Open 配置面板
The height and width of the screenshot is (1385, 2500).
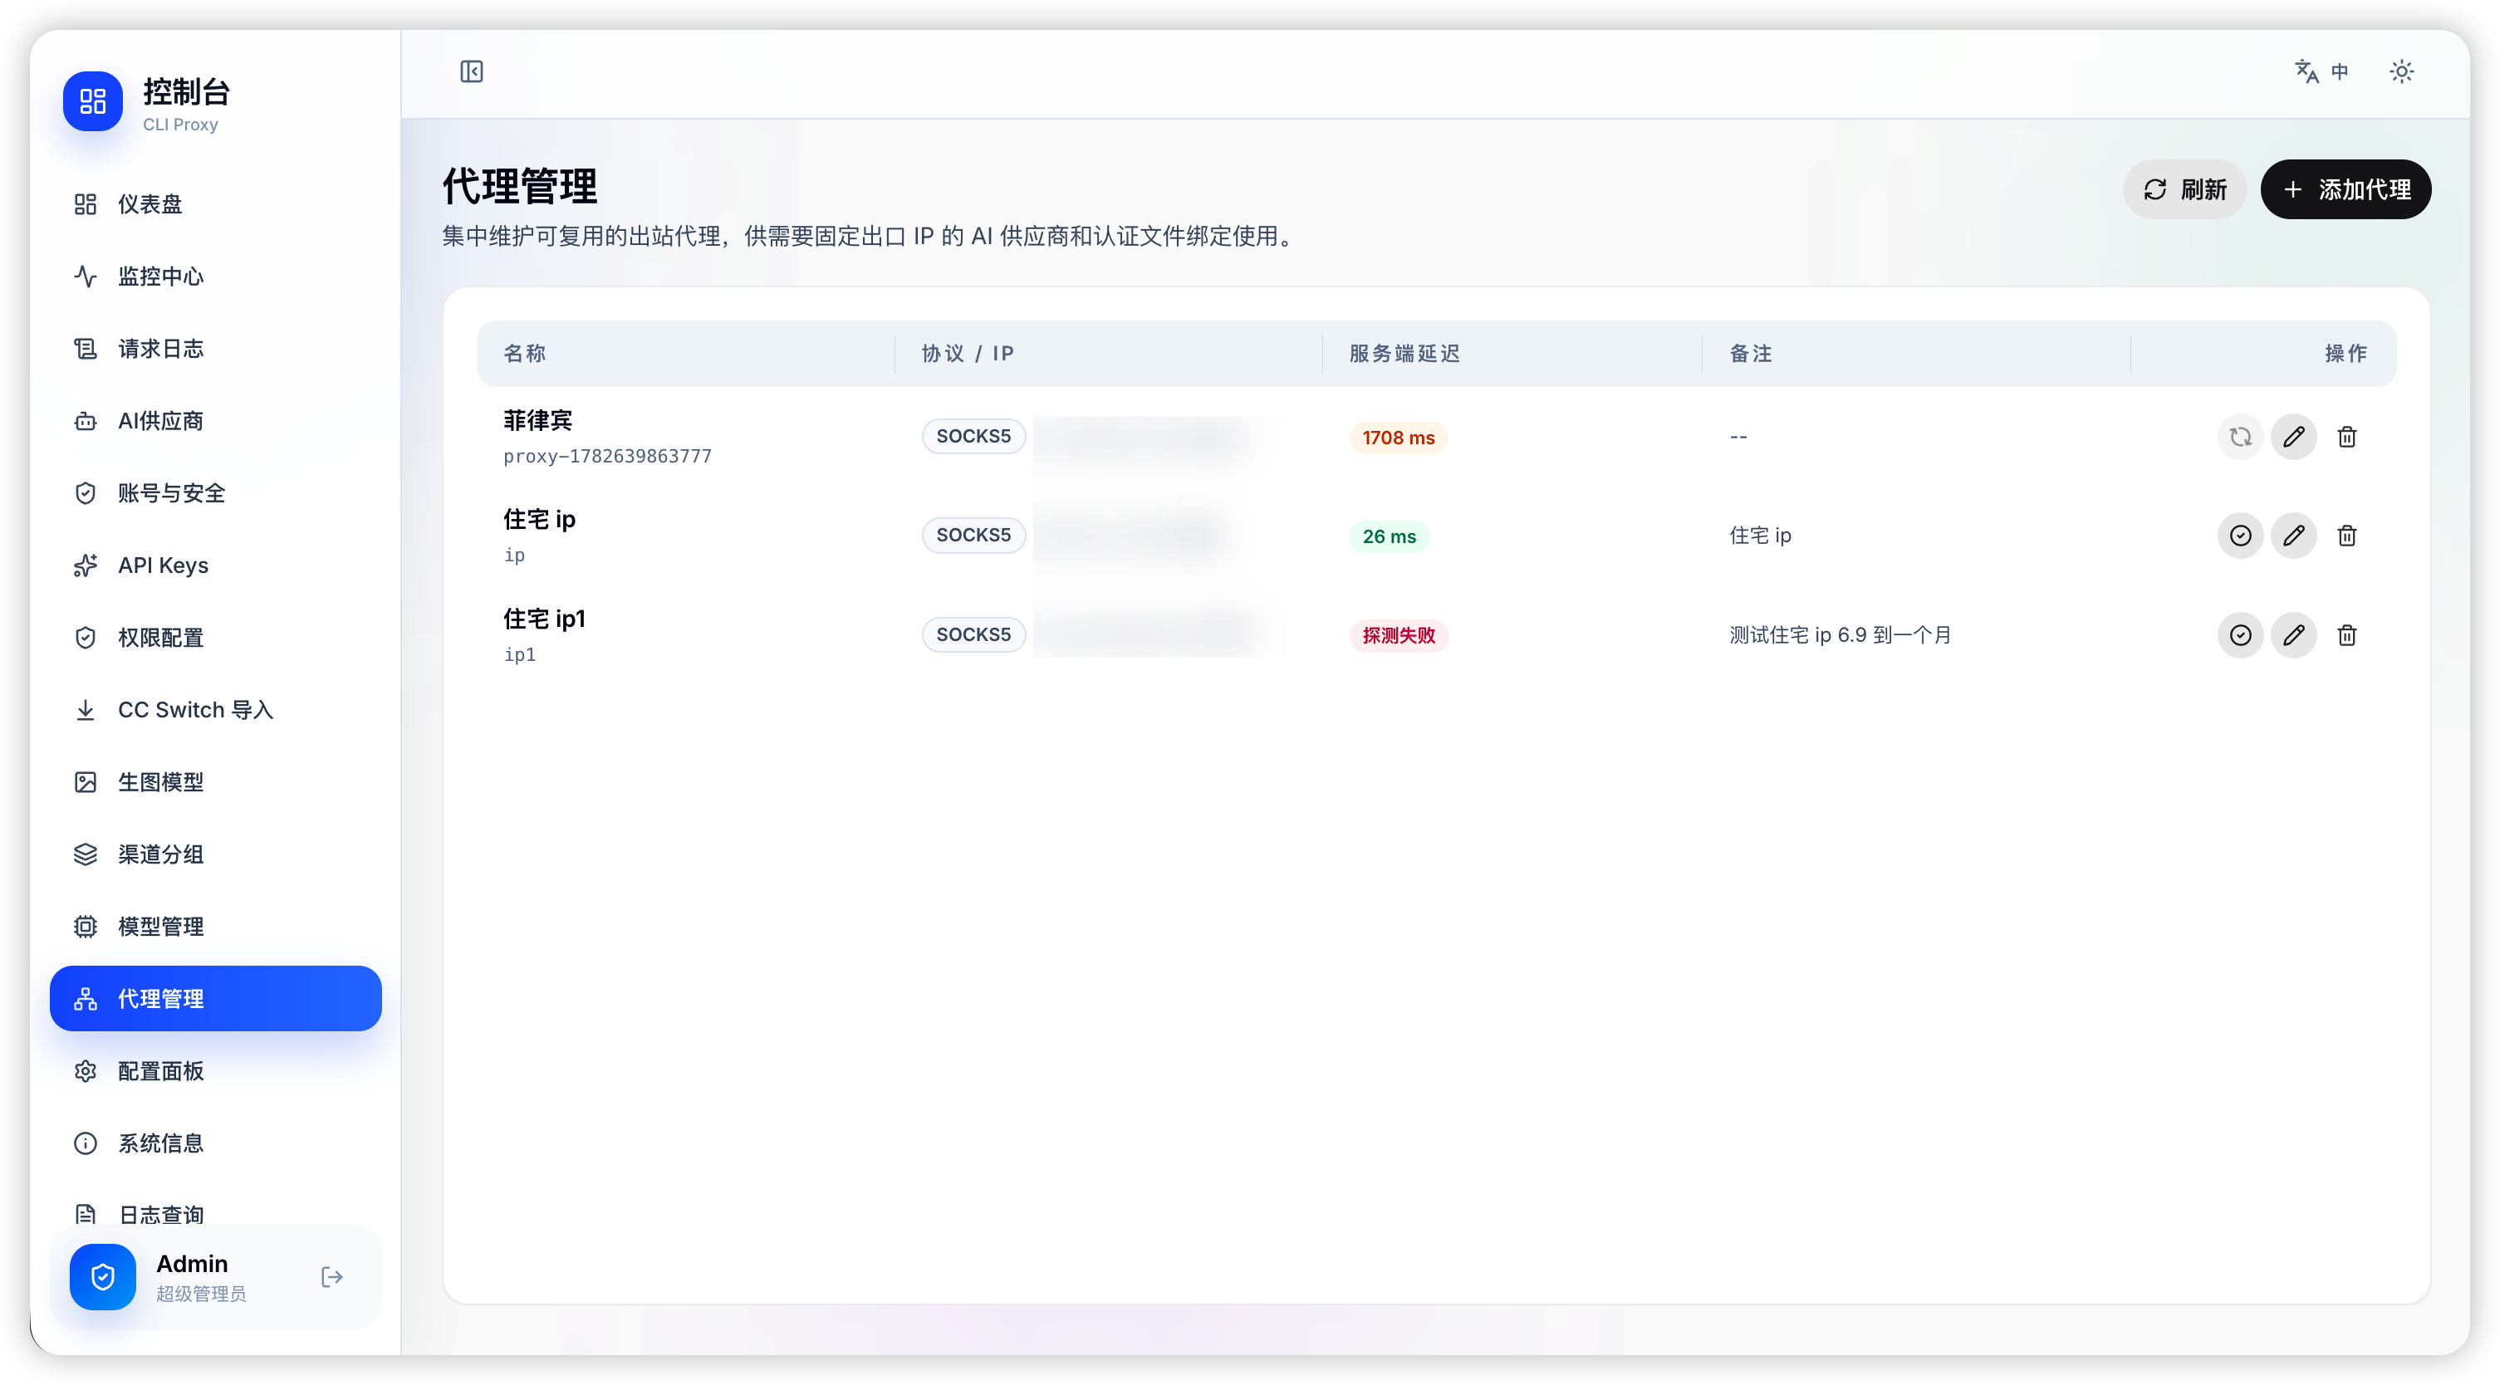215,1071
